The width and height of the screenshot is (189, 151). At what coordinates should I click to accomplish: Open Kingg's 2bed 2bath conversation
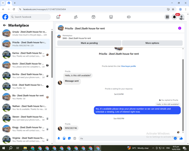(x=25, y=129)
